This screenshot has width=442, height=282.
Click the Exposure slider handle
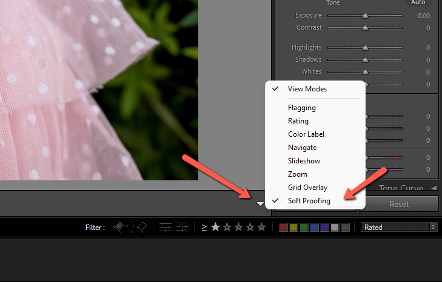[366, 16]
